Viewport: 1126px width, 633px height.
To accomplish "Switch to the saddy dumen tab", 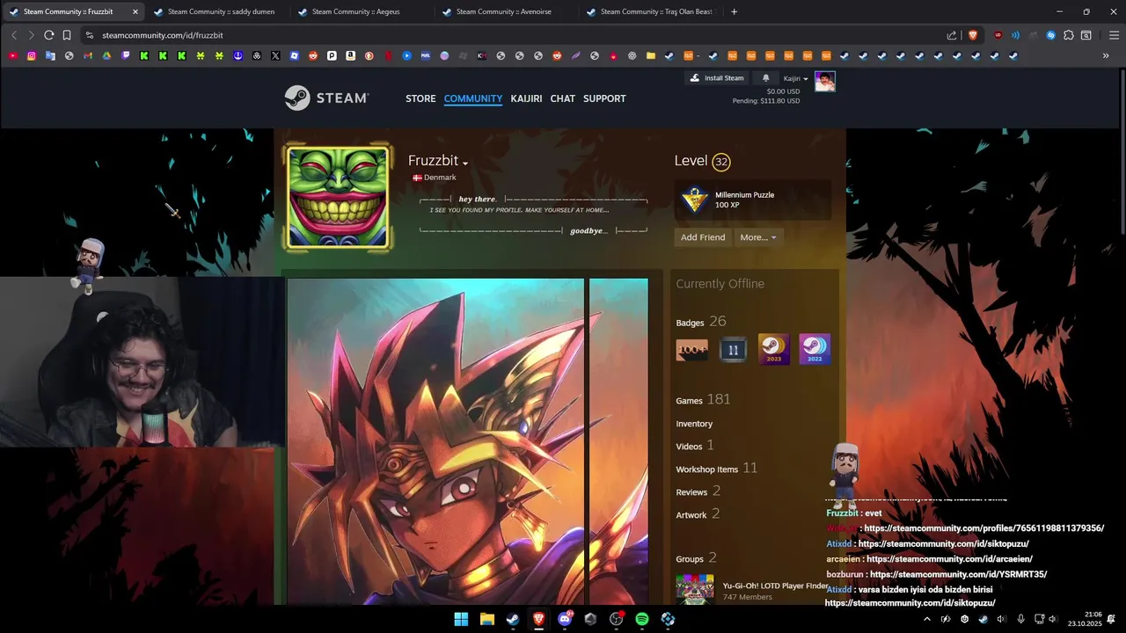I will click(x=218, y=11).
